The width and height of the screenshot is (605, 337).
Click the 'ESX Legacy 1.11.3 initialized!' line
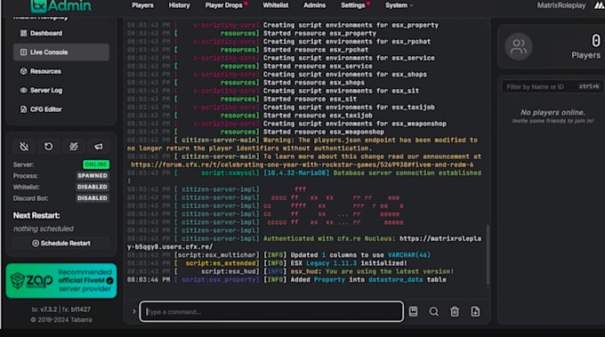[x=349, y=263]
